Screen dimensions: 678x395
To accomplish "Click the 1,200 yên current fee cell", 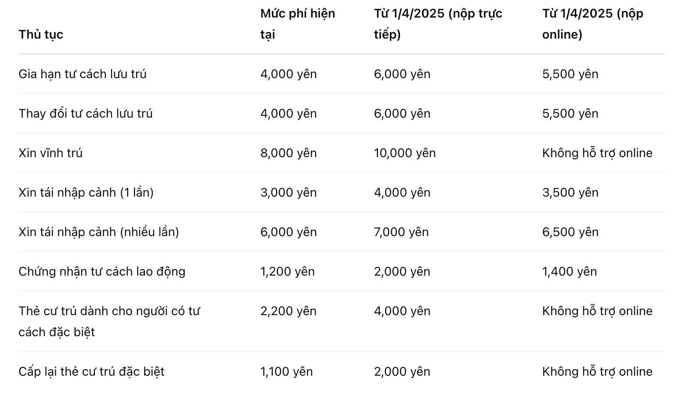I will [288, 271].
